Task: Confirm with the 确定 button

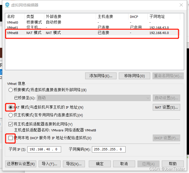Action: [100, 164]
